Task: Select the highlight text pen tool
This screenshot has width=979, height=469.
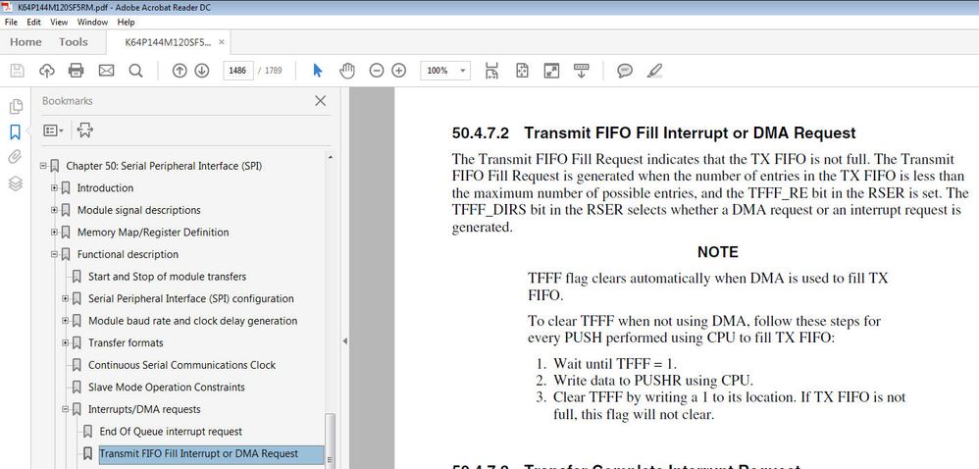Action: pyautogui.click(x=654, y=71)
